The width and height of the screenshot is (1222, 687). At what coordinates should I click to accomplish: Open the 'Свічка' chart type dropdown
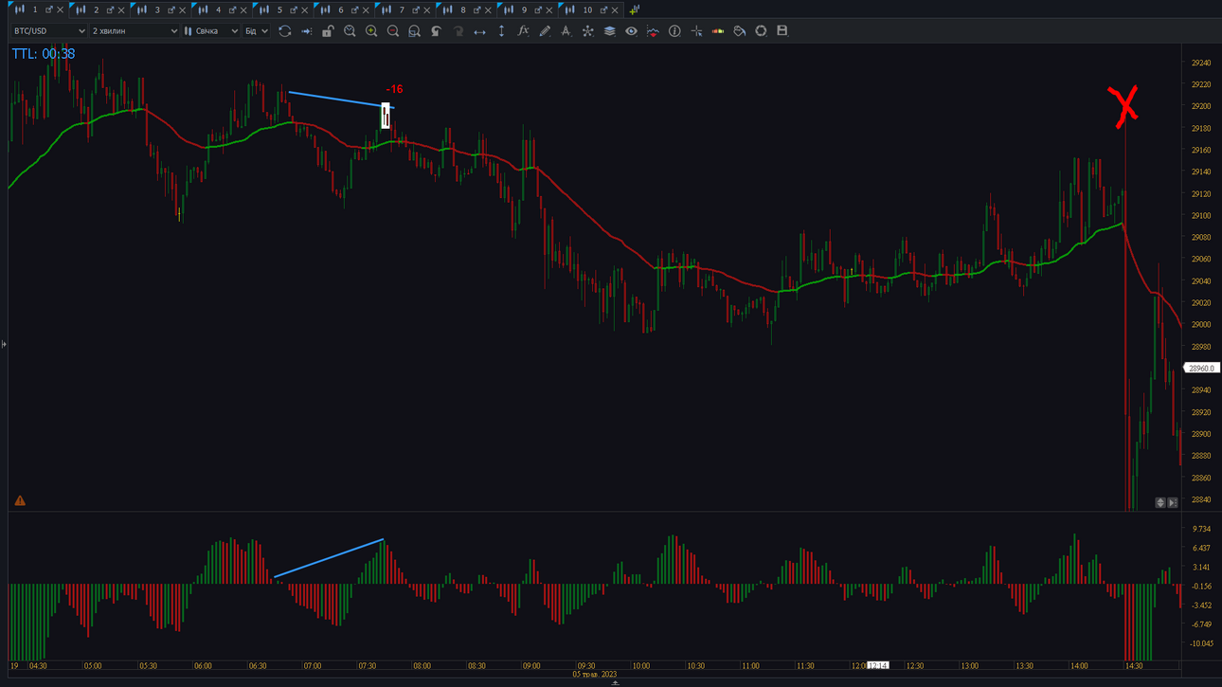(211, 31)
